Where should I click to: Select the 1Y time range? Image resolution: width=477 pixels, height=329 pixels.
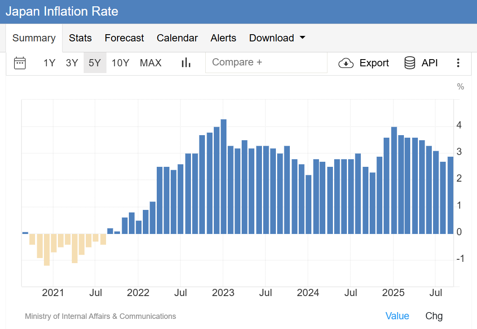49,63
